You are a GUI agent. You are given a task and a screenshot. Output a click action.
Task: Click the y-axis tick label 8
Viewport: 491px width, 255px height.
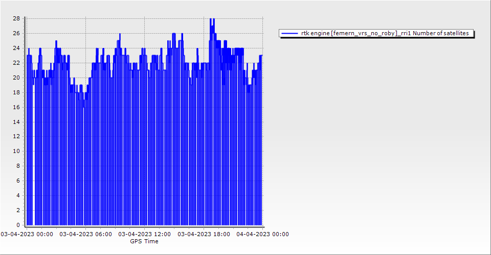(x=18, y=166)
